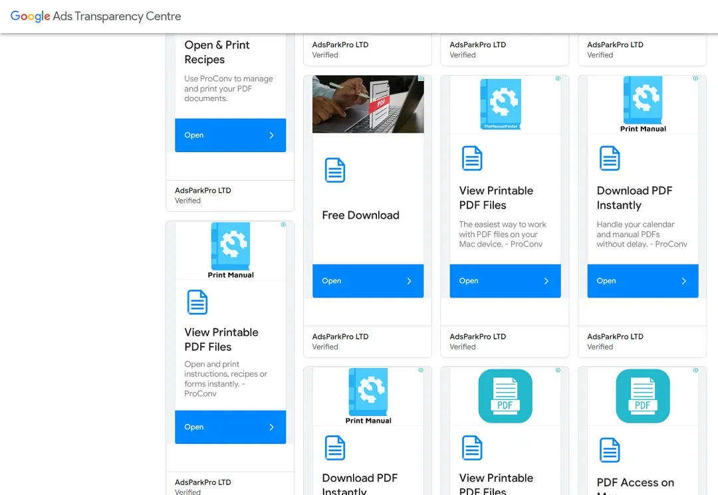Click Open under 'Handle your calendar' ad
This screenshot has height=495, width=718.
643,281
